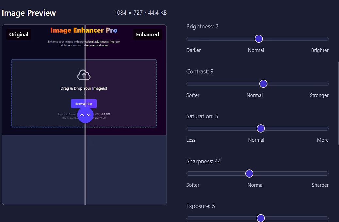Image resolution: width=339 pixels, height=222 pixels.
Task: Click the Less label under Saturation slider
Action: click(x=191, y=140)
